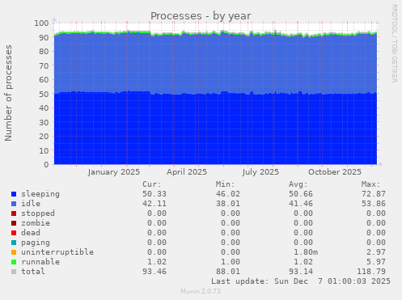Click the 'total' legend label
The image size is (402, 300).
point(33,272)
